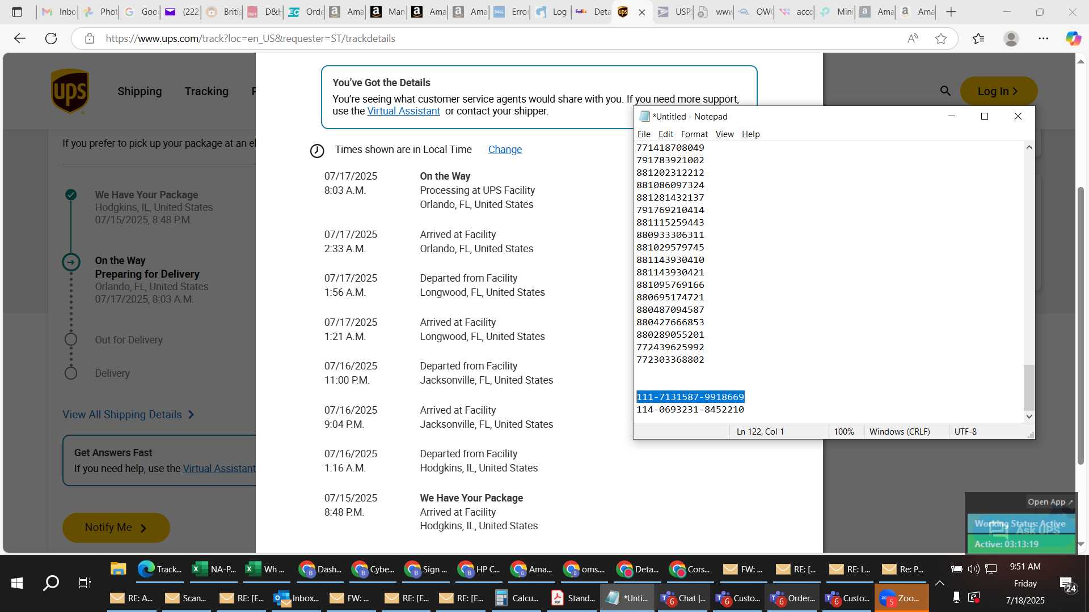Click Notepad scroll-up arrow
1089x612 pixels.
(x=1029, y=147)
